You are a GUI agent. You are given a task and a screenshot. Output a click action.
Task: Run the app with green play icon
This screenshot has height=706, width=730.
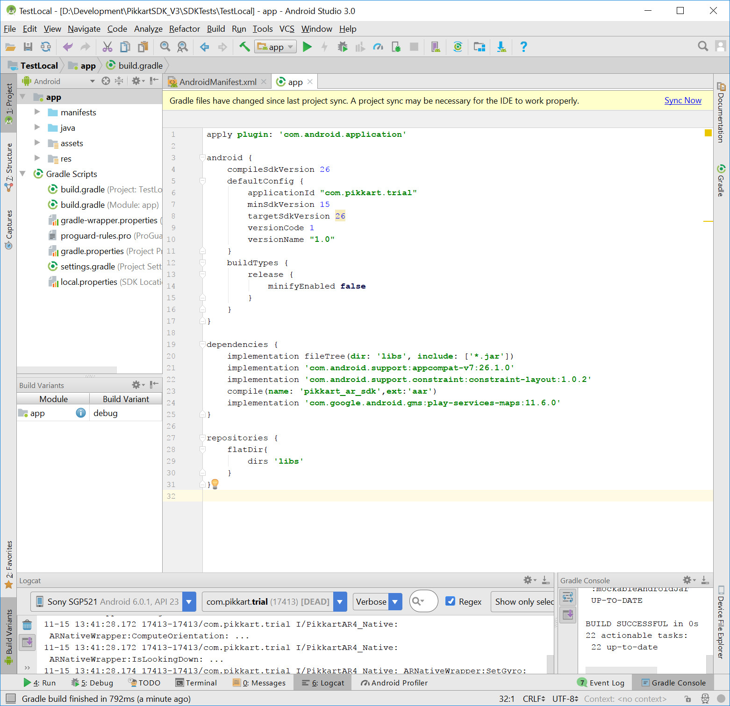[307, 47]
